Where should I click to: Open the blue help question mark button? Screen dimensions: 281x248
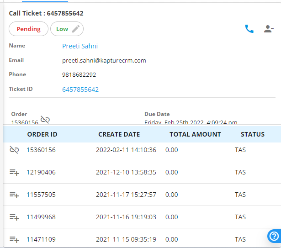pyautogui.click(x=274, y=236)
